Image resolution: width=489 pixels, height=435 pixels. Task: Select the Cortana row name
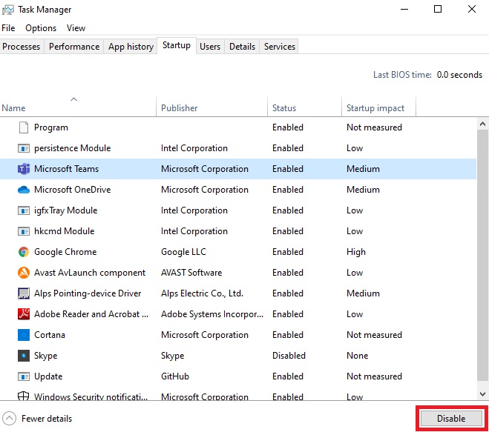pyautogui.click(x=50, y=335)
